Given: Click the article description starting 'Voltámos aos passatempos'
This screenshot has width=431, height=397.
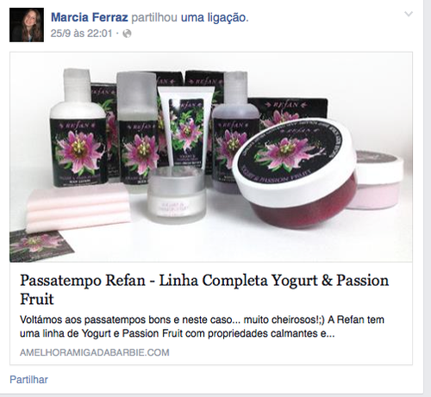Looking at the screenshot, I should coord(202,326).
